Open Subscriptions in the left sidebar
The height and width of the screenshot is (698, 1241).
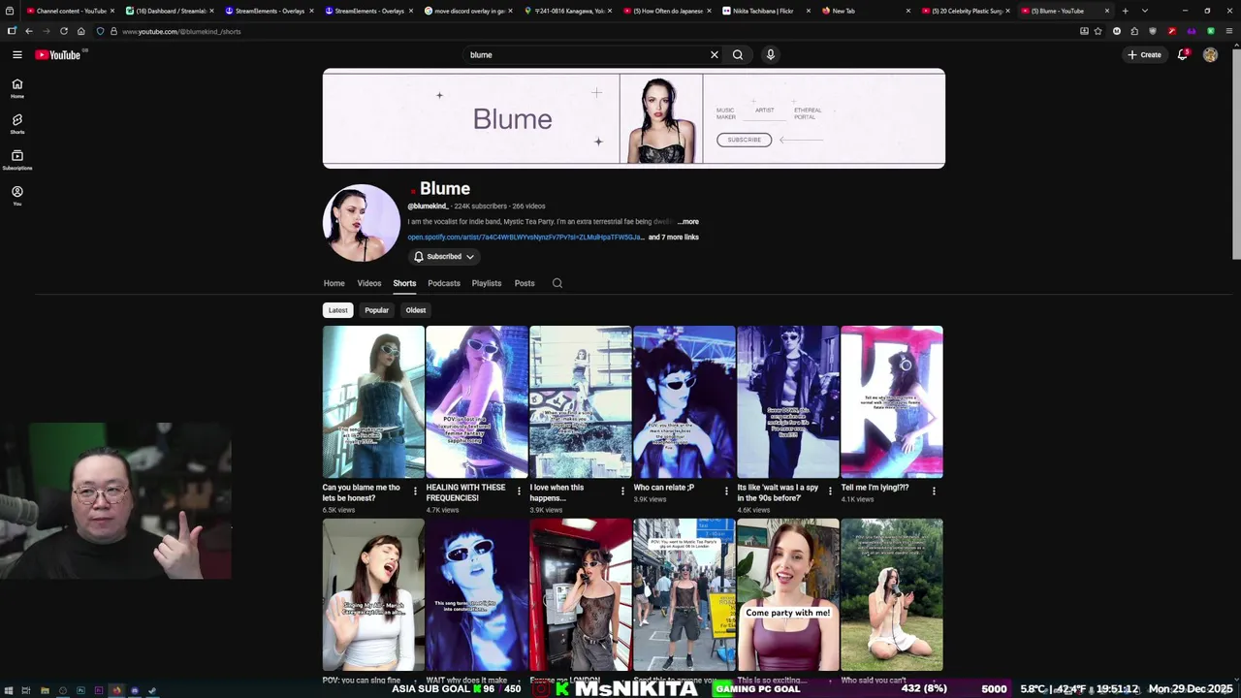click(16, 160)
